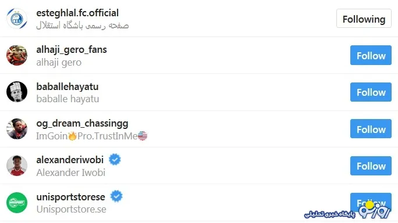Image resolution: width=398 pixels, height=223 pixels.
Task: Follow og_dream_chassingg
Action: tap(371, 129)
